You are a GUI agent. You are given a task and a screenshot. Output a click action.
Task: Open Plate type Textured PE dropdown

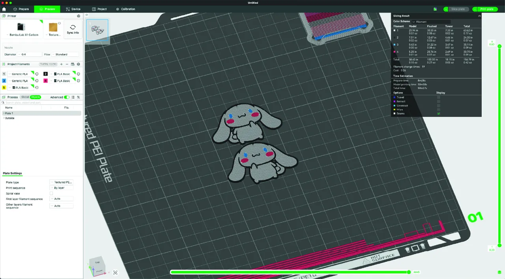[x=62, y=182]
